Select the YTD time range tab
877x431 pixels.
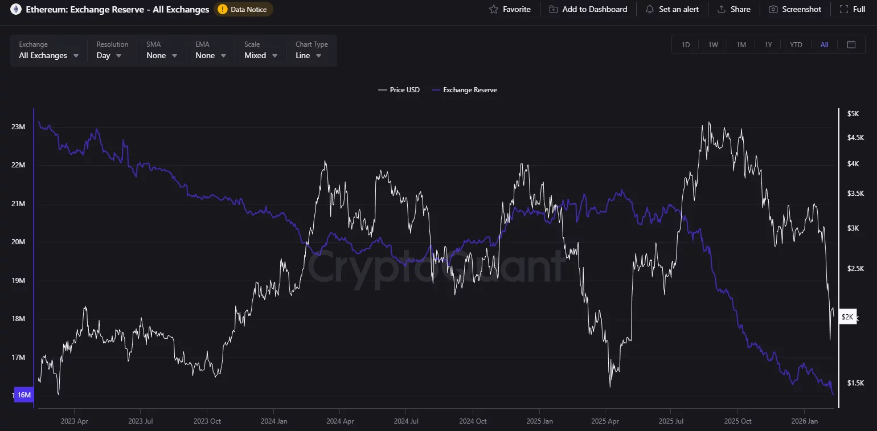(796, 44)
